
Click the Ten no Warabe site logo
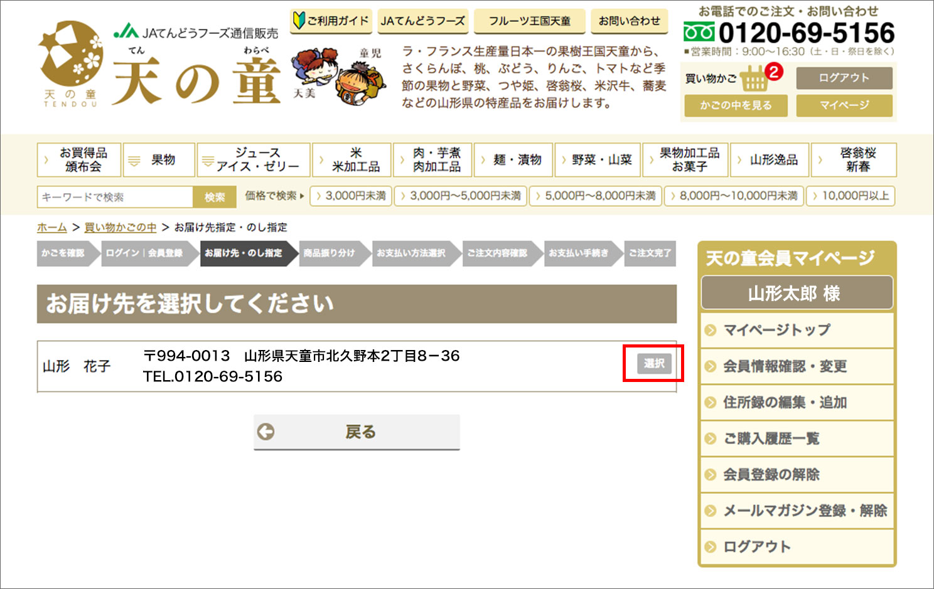(x=70, y=64)
